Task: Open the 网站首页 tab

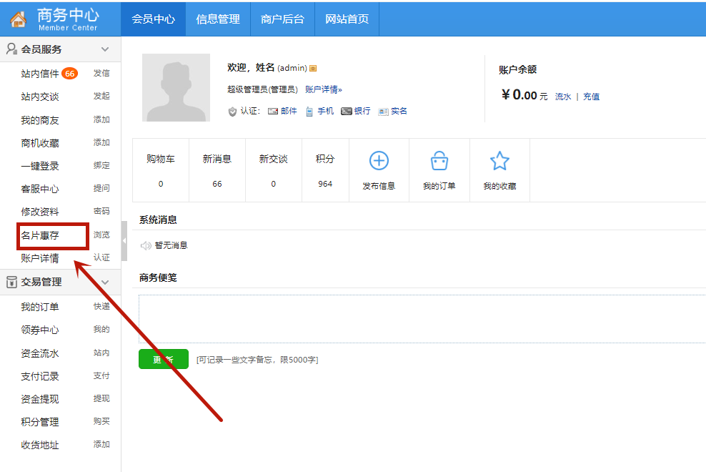Action: tap(347, 19)
